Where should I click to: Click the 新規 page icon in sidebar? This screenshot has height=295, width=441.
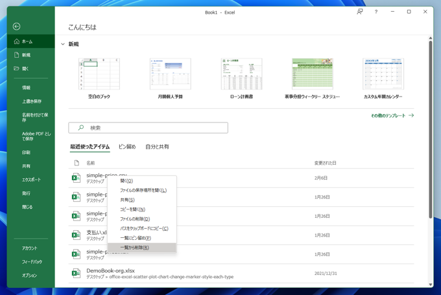(x=17, y=55)
